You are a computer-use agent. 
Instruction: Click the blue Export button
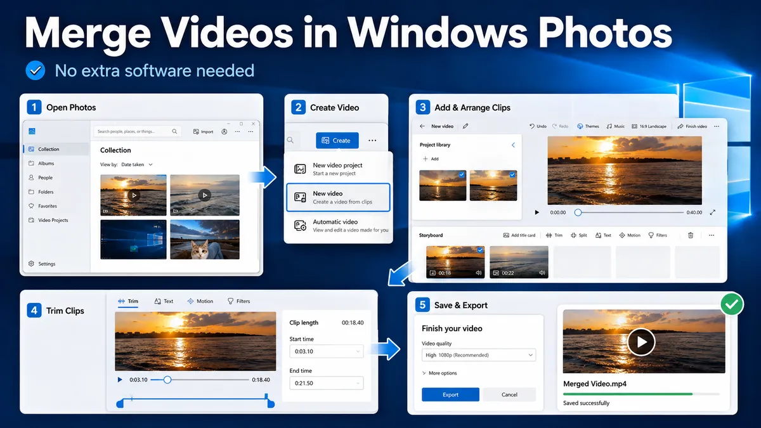tap(450, 394)
